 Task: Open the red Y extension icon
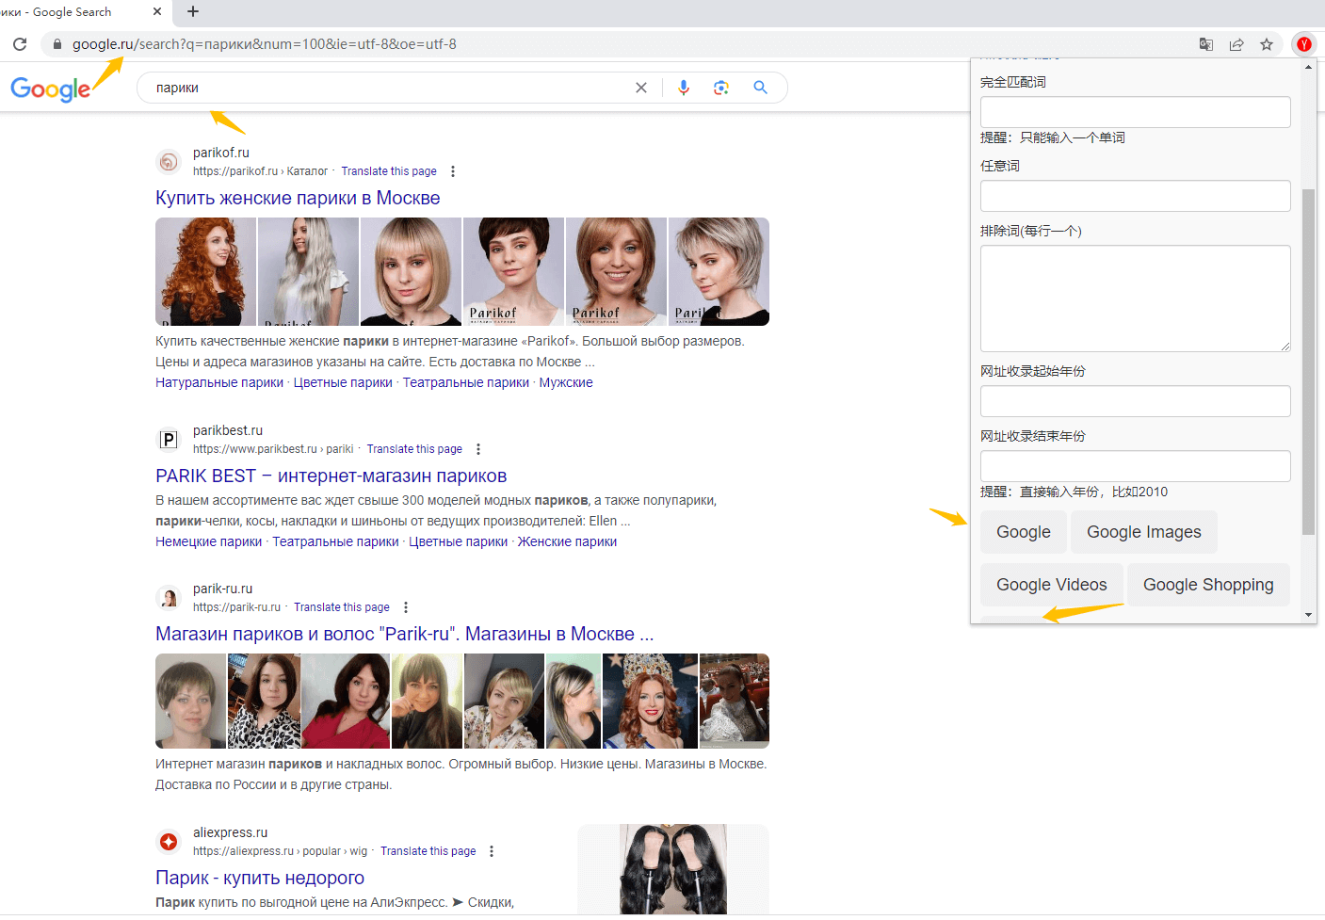(x=1304, y=44)
